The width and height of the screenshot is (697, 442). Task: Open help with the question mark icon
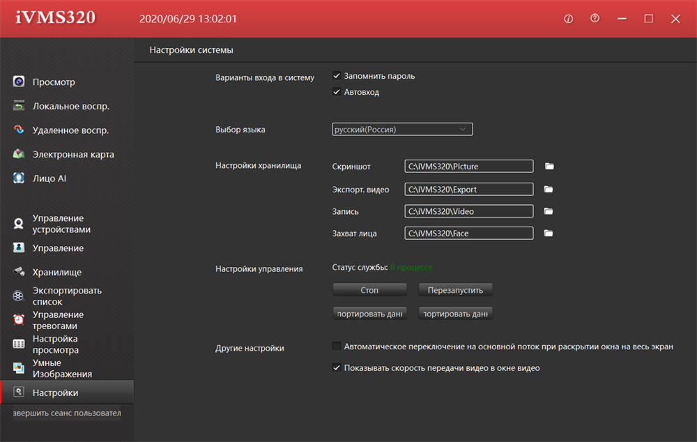coord(595,18)
